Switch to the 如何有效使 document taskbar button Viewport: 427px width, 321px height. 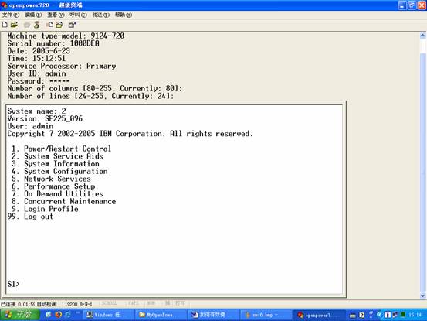pos(213,315)
